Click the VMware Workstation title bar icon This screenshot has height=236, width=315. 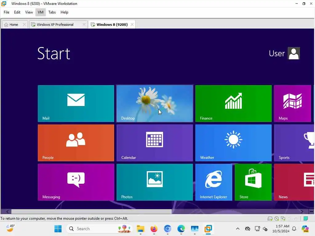[4, 3]
